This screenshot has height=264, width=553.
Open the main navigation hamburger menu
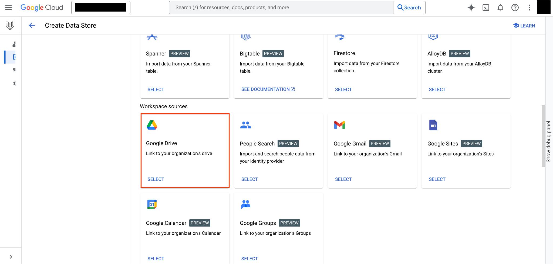tap(8, 8)
